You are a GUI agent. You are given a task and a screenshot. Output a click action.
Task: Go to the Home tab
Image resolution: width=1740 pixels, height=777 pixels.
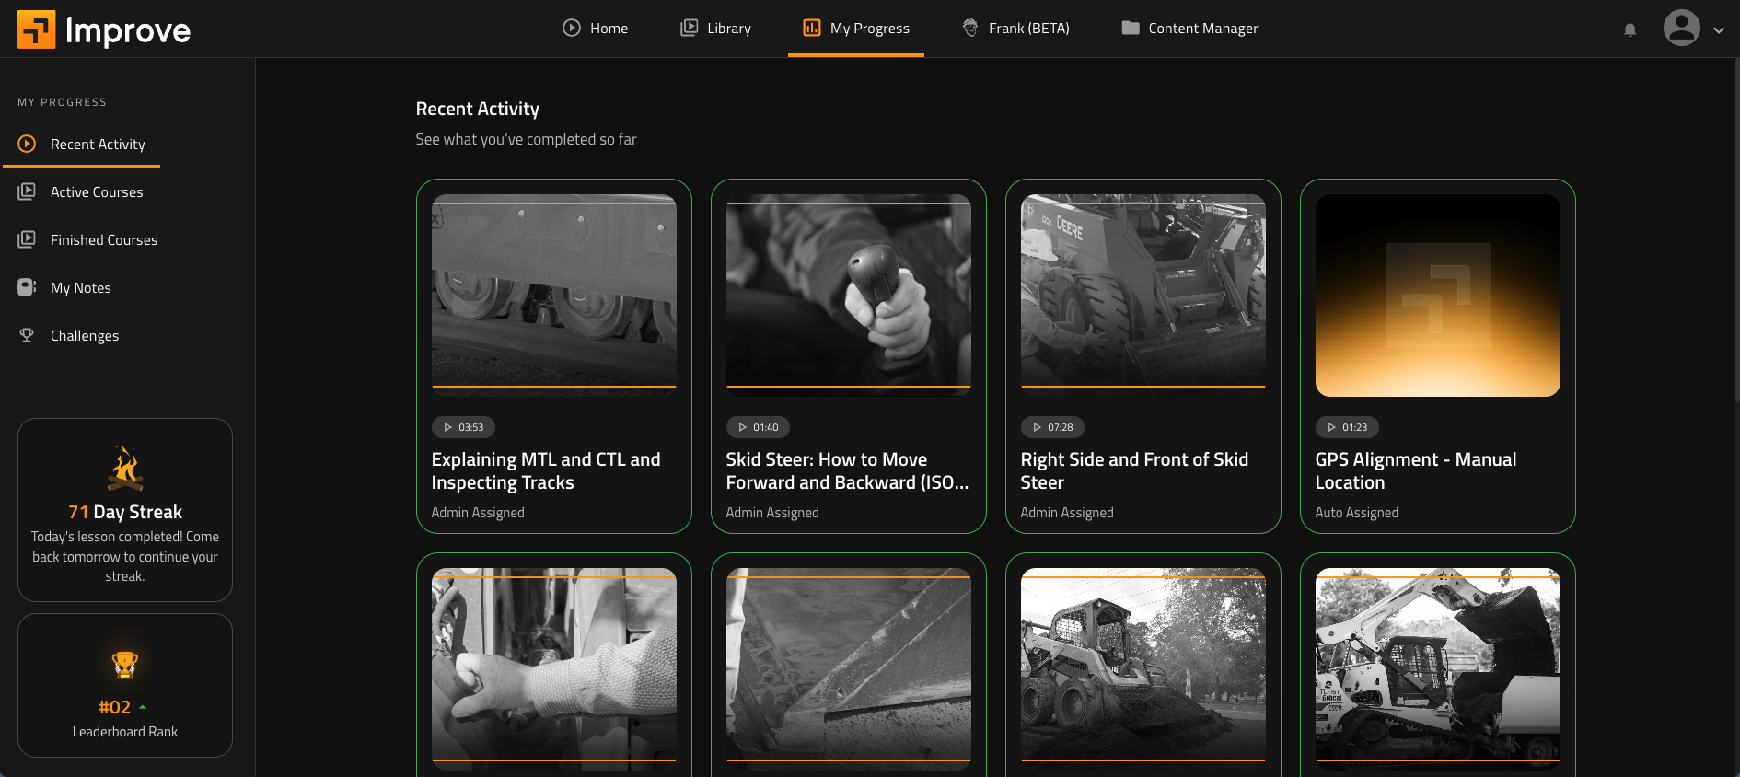[595, 29]
